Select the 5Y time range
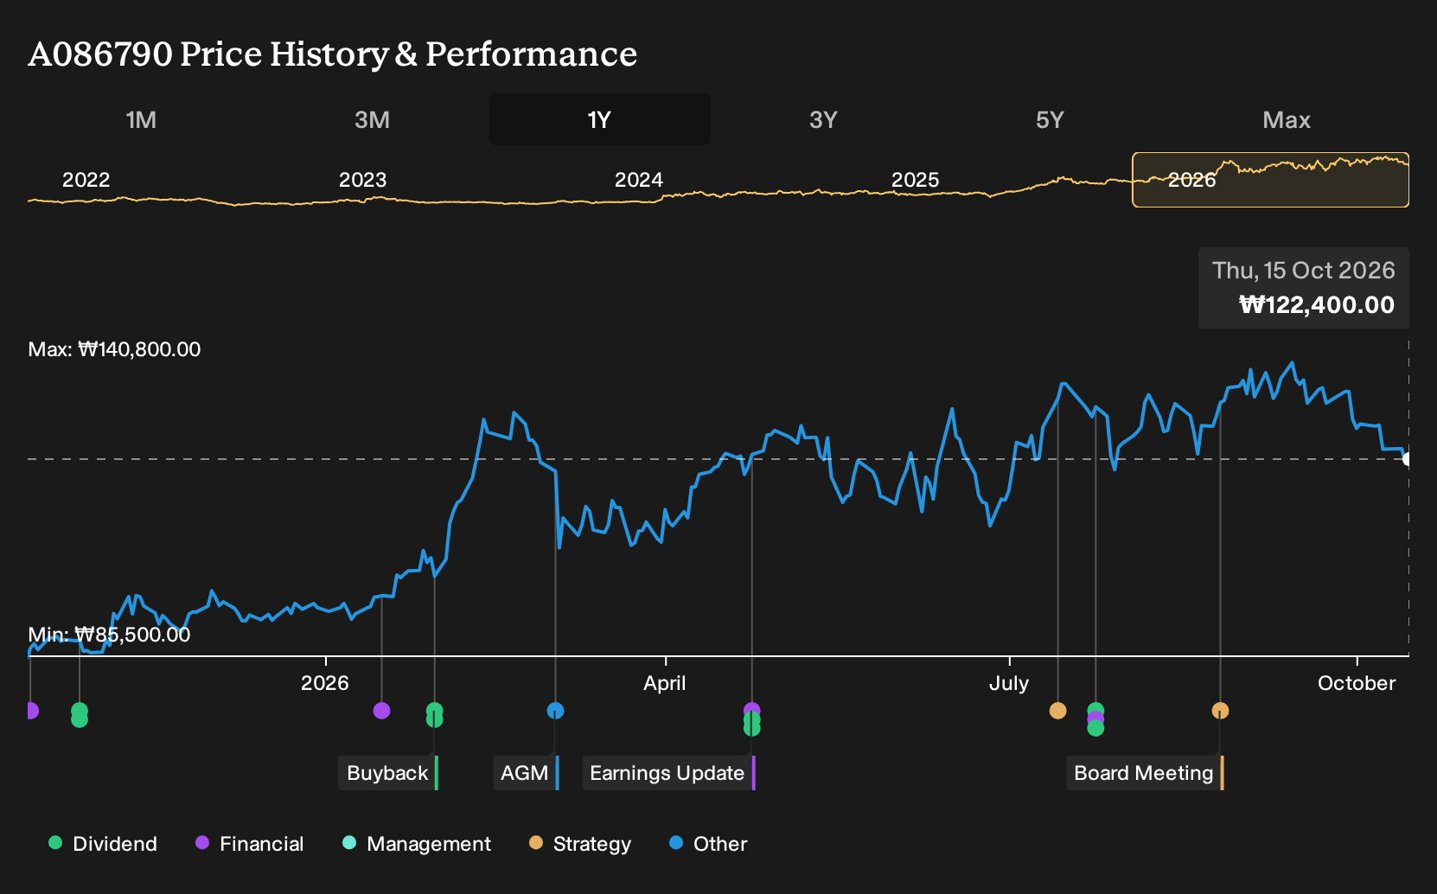 (x=1050, y=119)
